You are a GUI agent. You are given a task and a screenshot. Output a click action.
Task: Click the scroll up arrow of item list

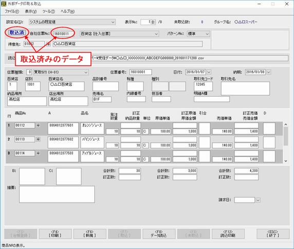pos(286,125)
